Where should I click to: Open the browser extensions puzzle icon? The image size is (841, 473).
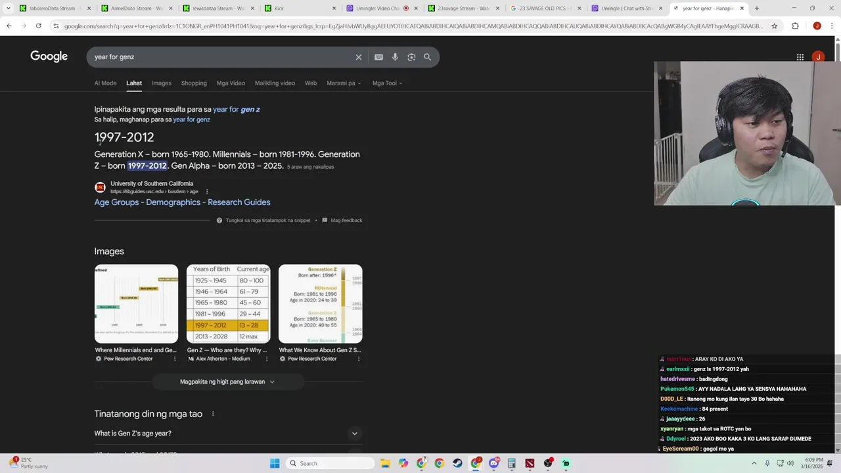click(795, 26)
